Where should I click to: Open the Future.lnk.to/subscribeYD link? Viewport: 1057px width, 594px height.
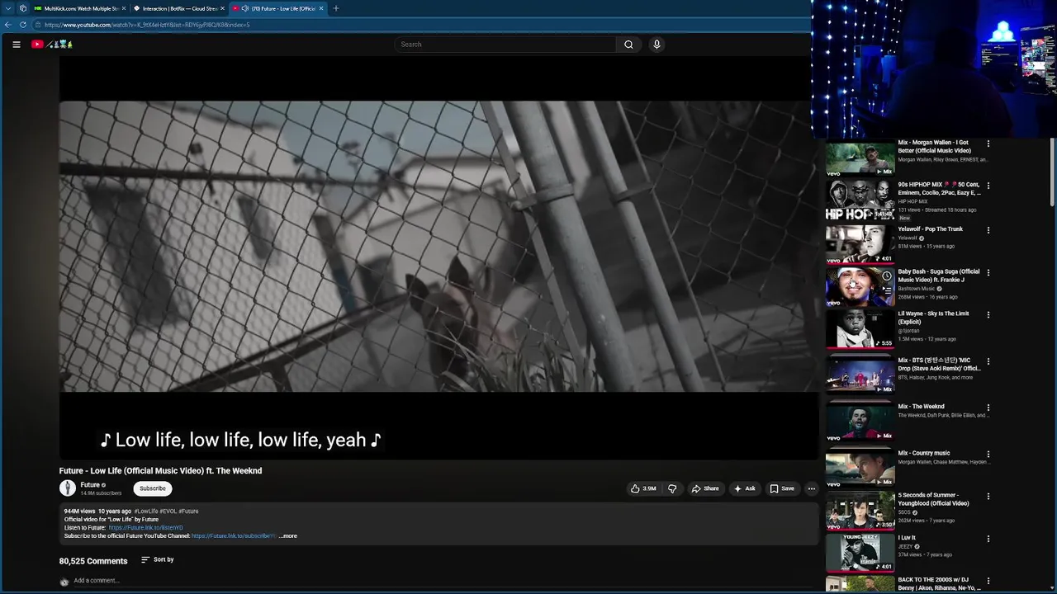(x=234, y=536)
